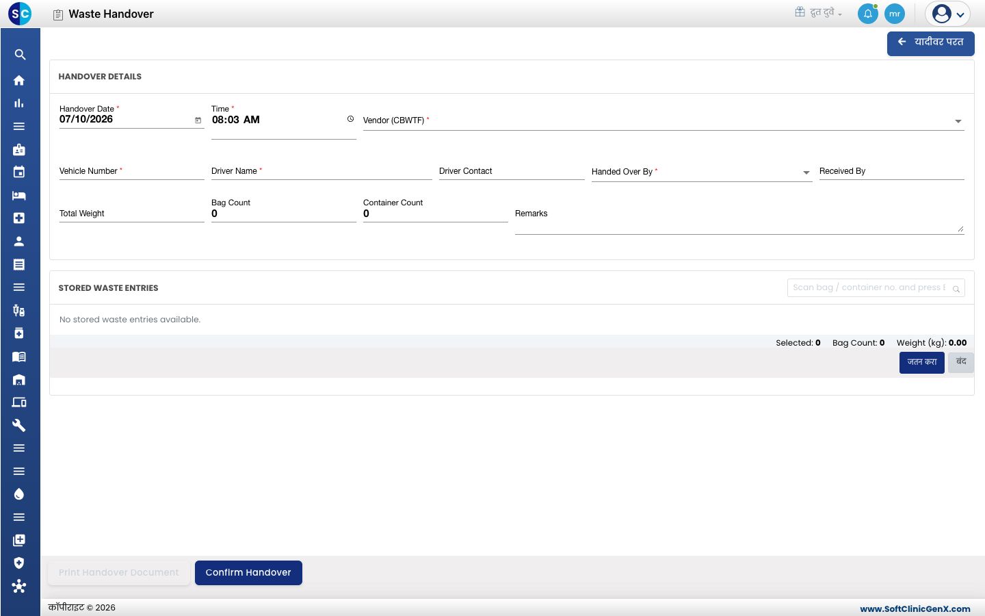
Task: Open the bar chart dashboard icon
Action: coord(19,103)
